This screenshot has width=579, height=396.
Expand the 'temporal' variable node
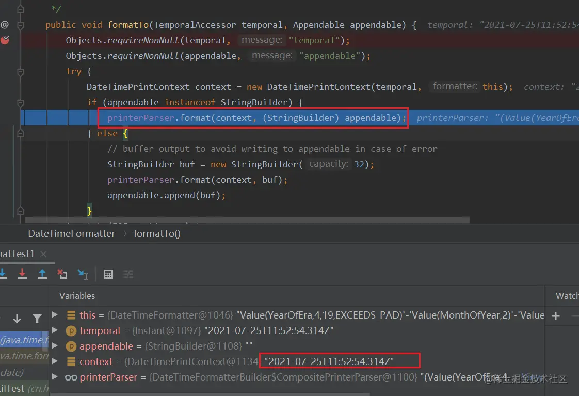pos(55,330)
